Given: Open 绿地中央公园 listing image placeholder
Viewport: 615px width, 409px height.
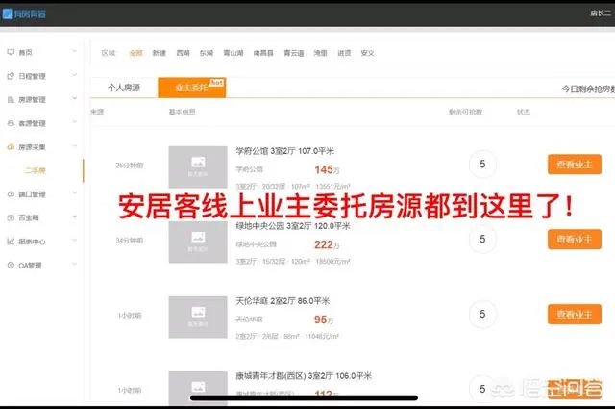Looking at the screenshot, I should click(x=198, y=242).
